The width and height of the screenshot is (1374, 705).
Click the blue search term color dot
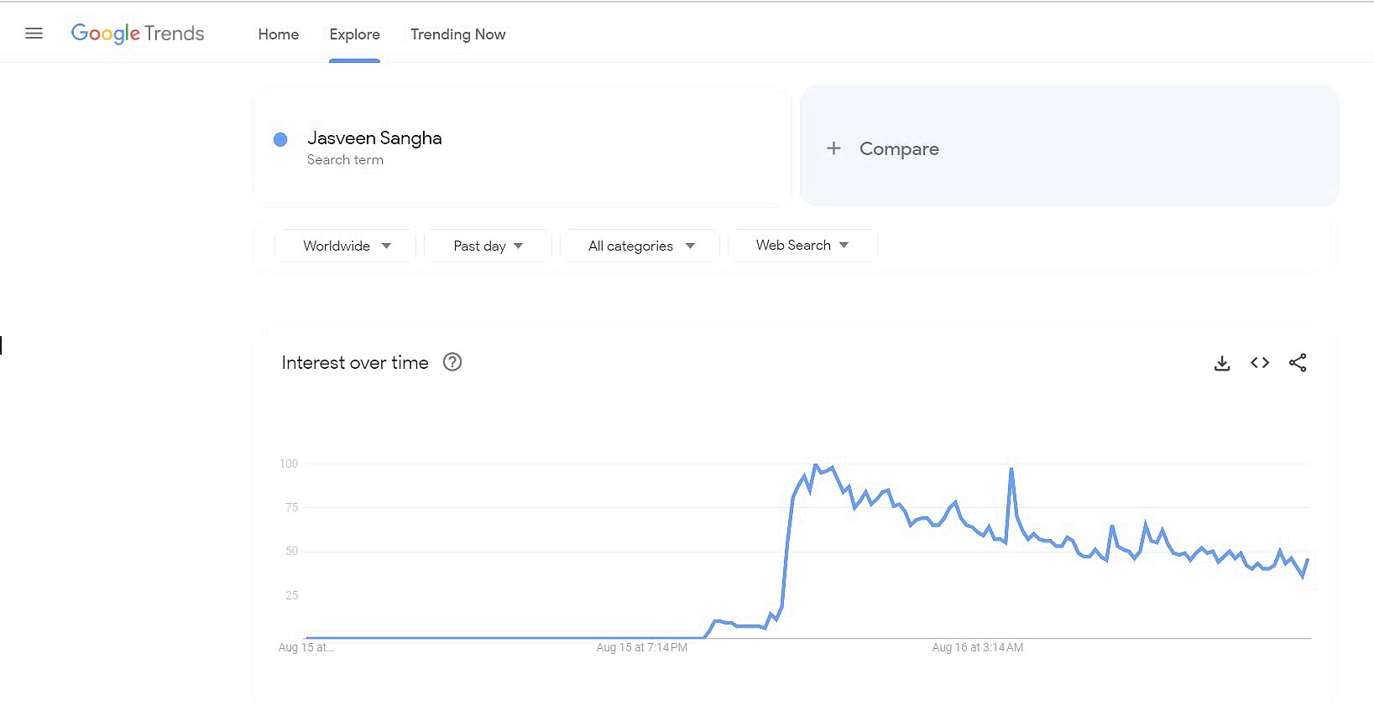point(280,140)
